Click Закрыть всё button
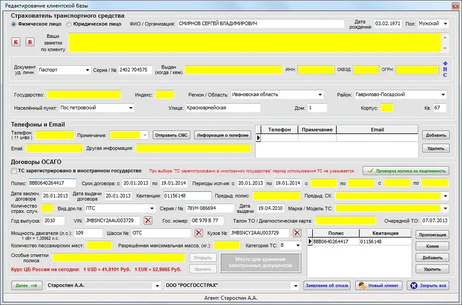The image size is (462, 305). coord(428,286)
